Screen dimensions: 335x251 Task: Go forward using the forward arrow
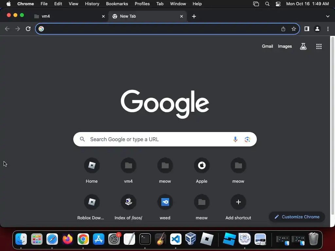pos(18,29)
